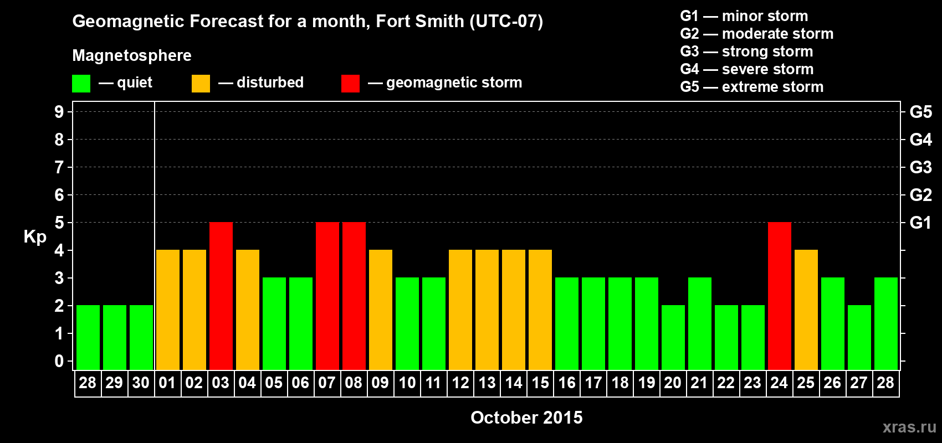942x443 pixels.
Task: Select the orange bar for October 15
Action: tap(540, 310)
